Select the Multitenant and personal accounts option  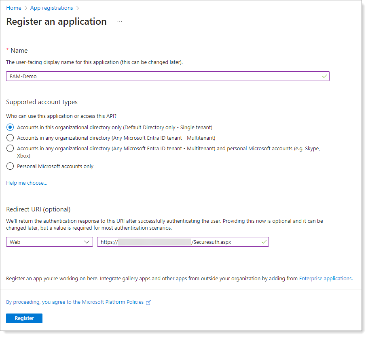coord(10,148)
